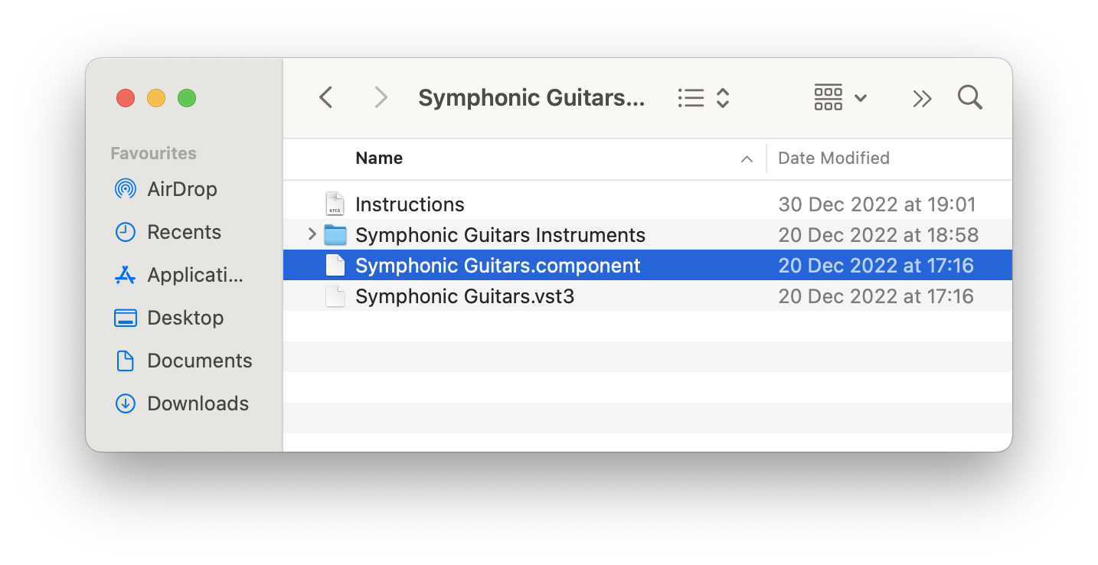
Task: Sort by the Name column header
Action: pos(379,158)
